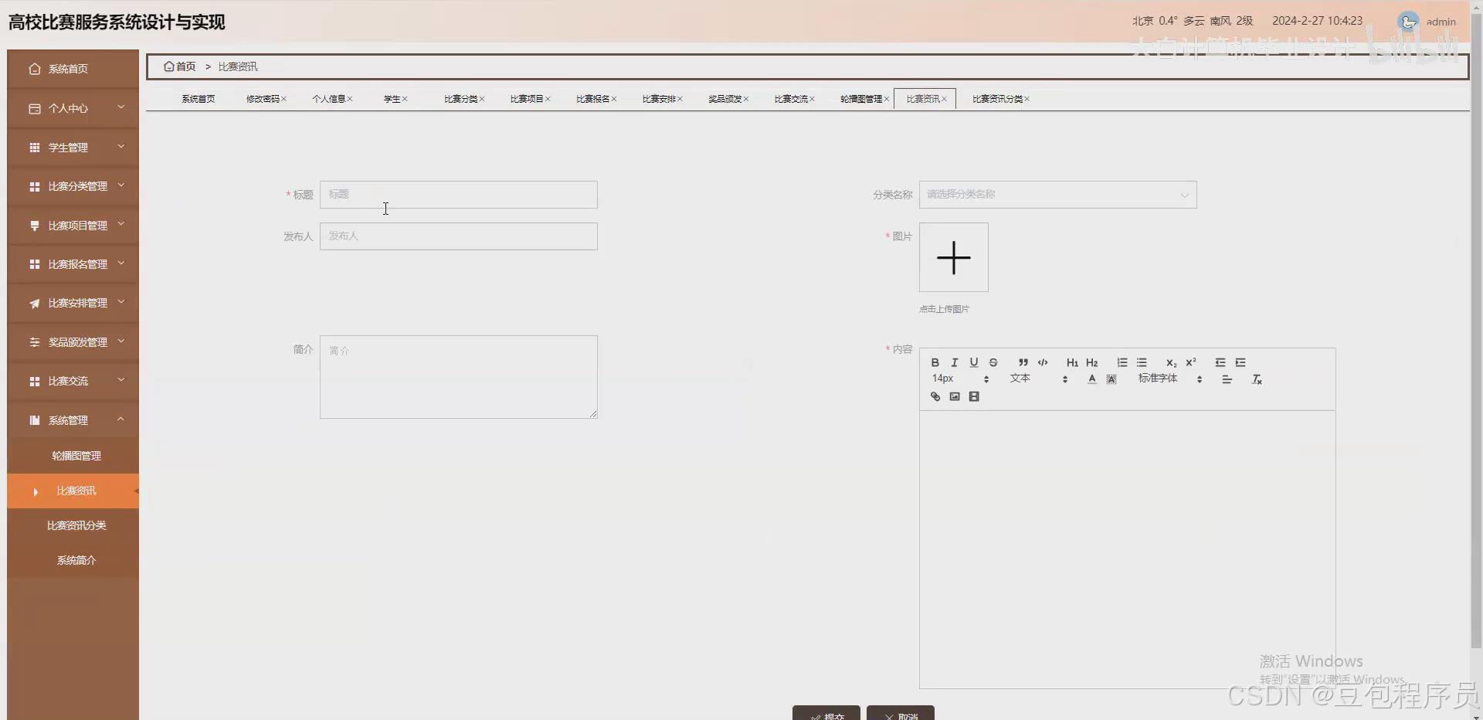
Task: Close the 学生 tab
Action: pyautogui.click(x=405, y=99)
